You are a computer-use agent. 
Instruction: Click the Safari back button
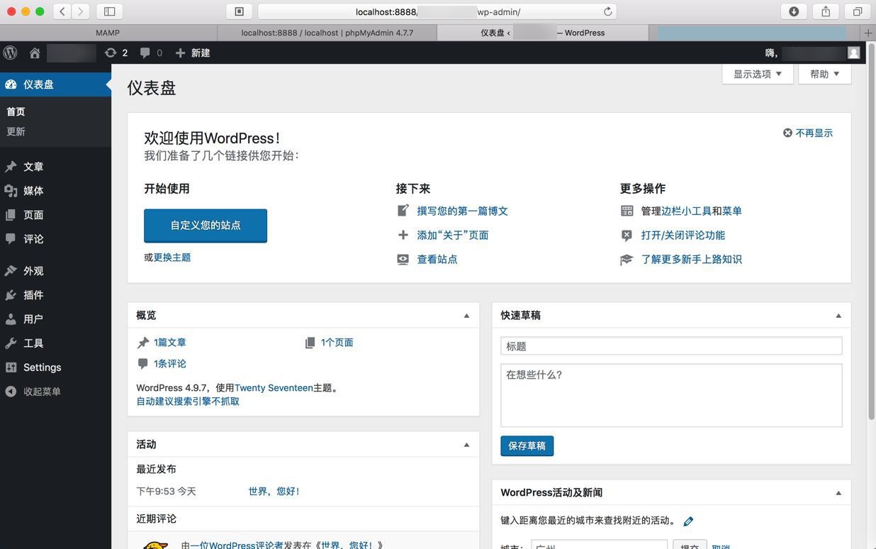[x=62, y=11]
